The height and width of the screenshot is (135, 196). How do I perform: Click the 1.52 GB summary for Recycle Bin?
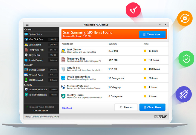pos(113,69)
